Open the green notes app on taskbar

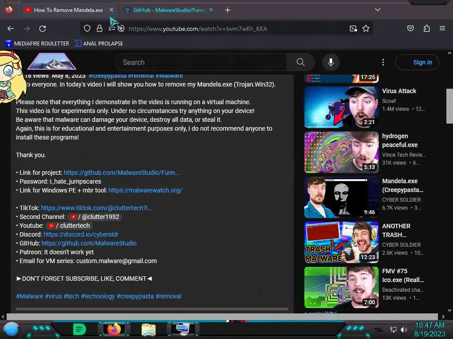[80, 329]
